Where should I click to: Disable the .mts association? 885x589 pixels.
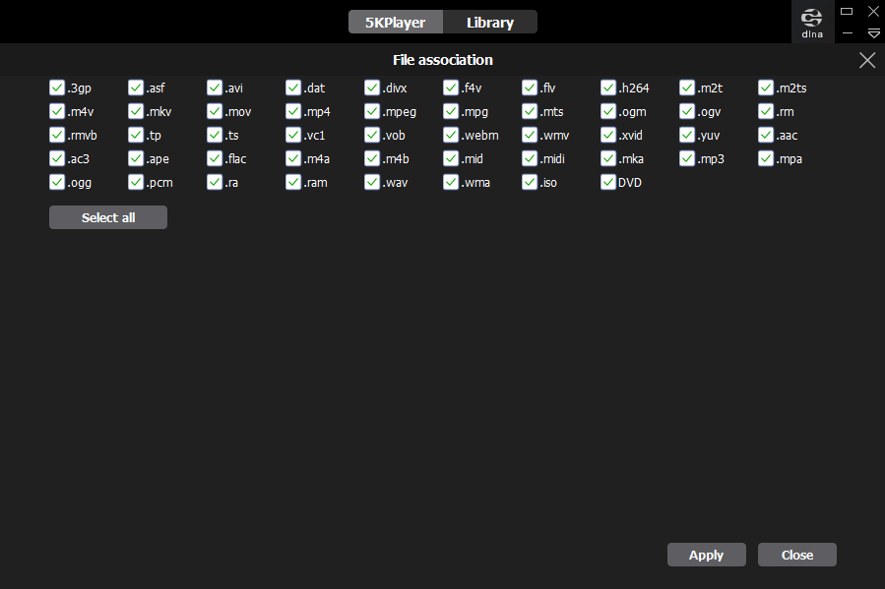[x=530, y=111]
